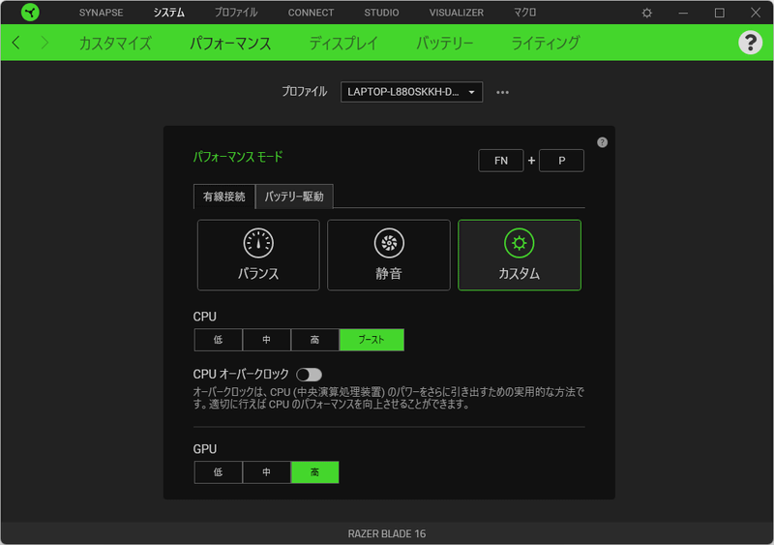This screenshot has width=774, height=545.
Task: Maximize the Synapse window
Action: [x=719, y=13]
